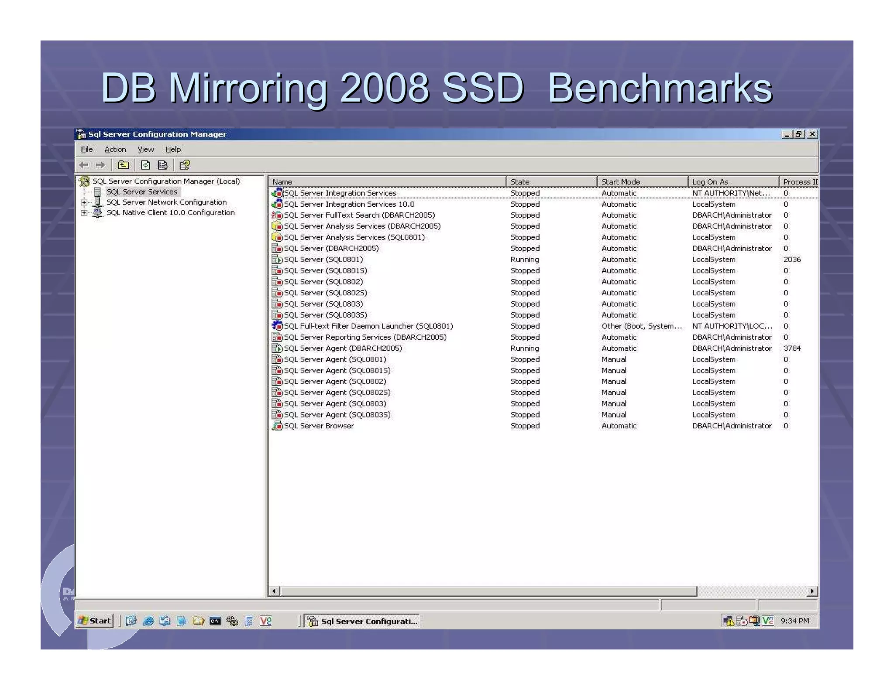
Task: Select the SQL Server (SQL0803) service
Action: [543, 304]
